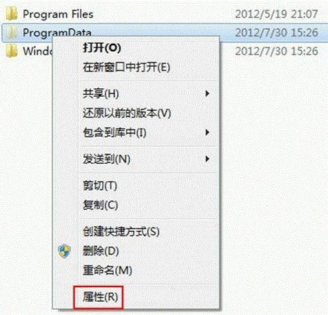The width and height of the screenshot is (328, 315).
Task: Select 创建快捷方式(S) entry
Action: coord(121,231)
